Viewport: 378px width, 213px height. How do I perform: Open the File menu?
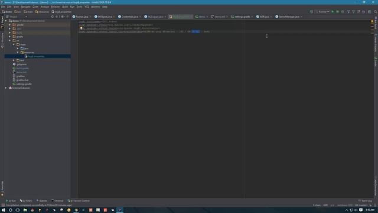pyautogui.click(x=3, y=7)
